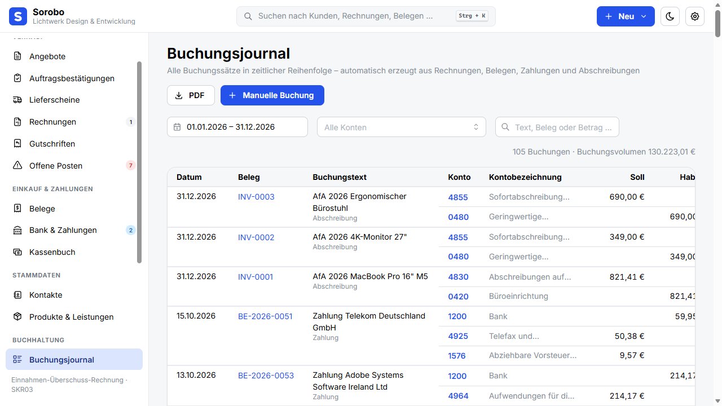The height and width of the screenshot is (406, 722).
Task: Toggle dark mode moon icon
Action: [670, 16]
